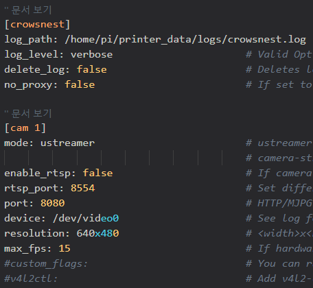Click the max_fps value 15
This screenshot has width=313, height=288.
tap(65, 248)
